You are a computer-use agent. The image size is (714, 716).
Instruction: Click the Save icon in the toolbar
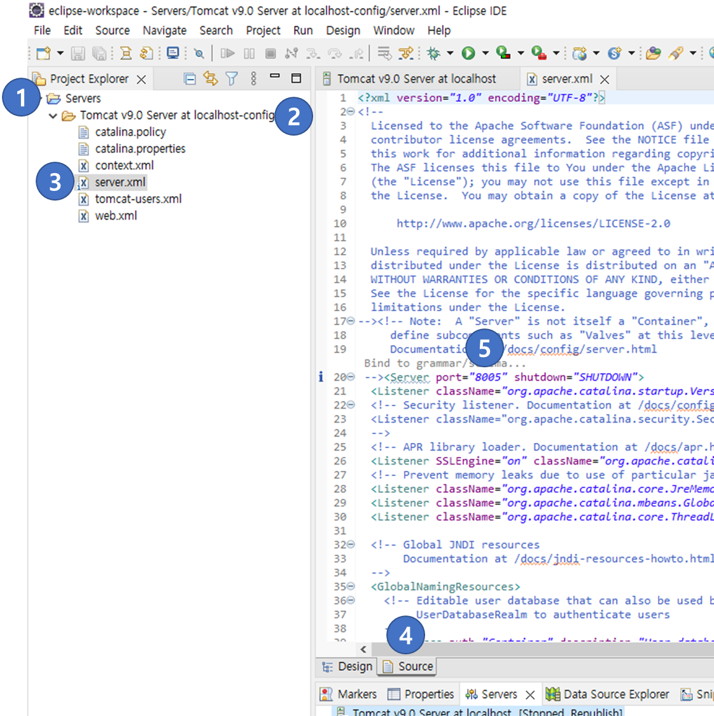pos(78,53)
